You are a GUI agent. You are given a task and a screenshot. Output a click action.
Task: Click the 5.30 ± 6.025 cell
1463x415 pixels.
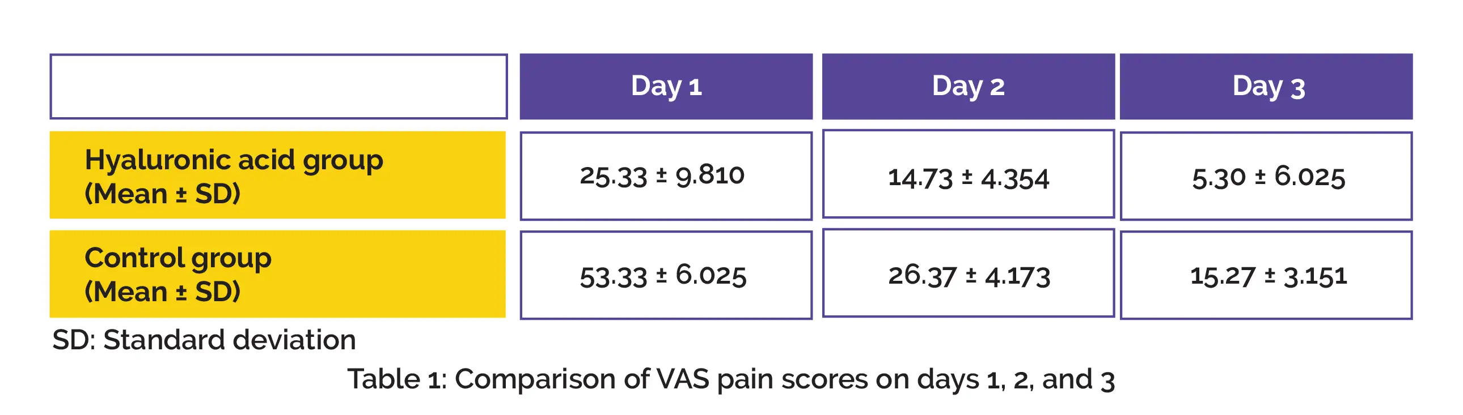click(1267, 177)
